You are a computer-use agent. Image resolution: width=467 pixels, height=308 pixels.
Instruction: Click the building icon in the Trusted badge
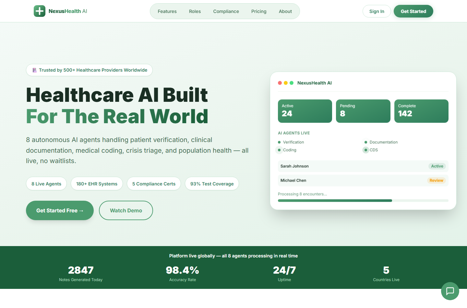[34, 70]
